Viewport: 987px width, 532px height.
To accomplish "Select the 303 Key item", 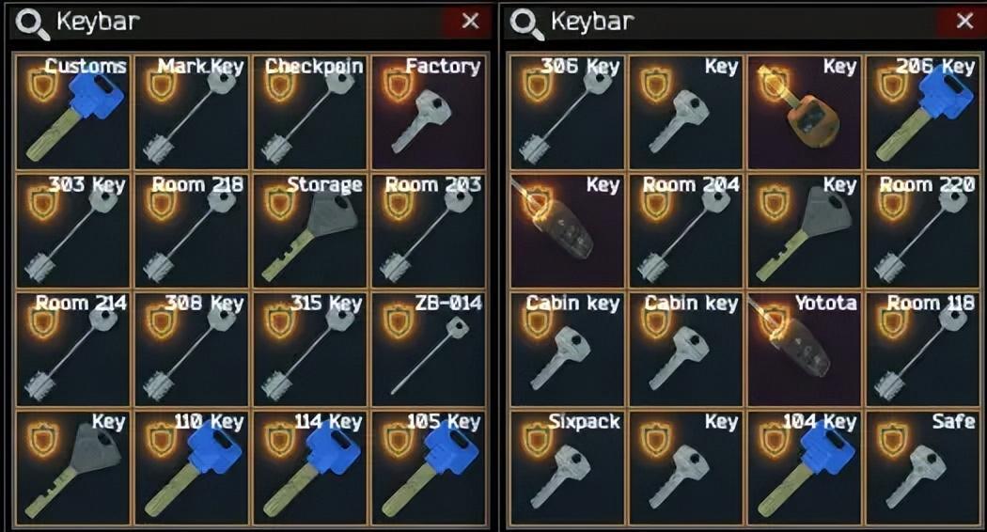I will [72, 230].
